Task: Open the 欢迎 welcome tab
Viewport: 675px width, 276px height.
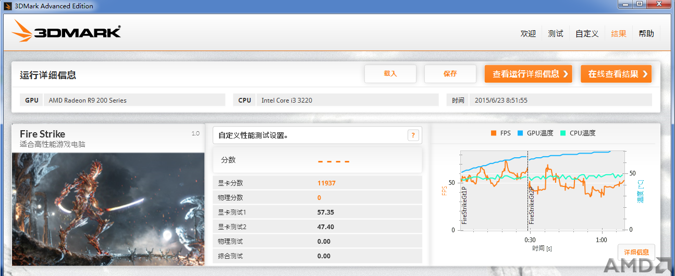Action: (x=528, y=33)
